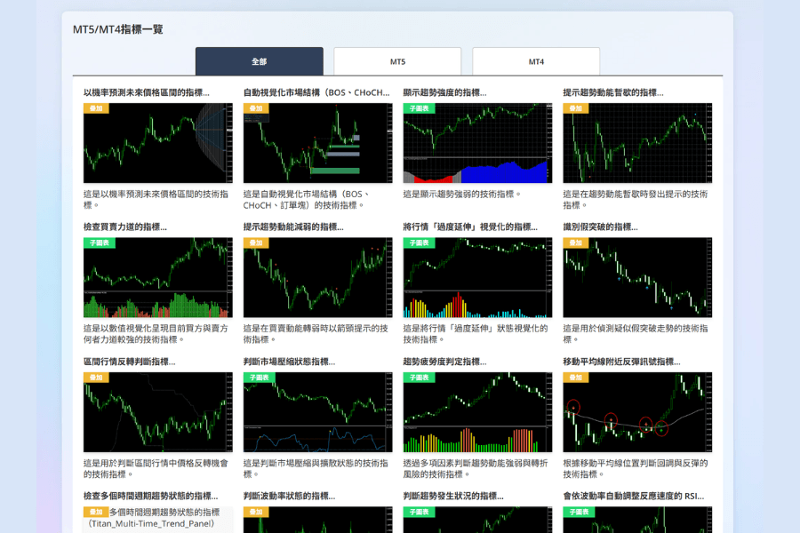
Task: Open the 判斷波動率狀態的指標 title link
Action: [289, 496]
